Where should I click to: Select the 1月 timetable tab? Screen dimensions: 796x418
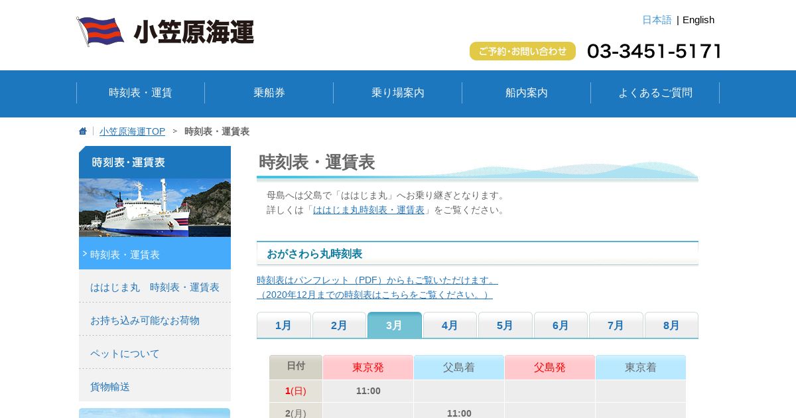coord(284,325)
